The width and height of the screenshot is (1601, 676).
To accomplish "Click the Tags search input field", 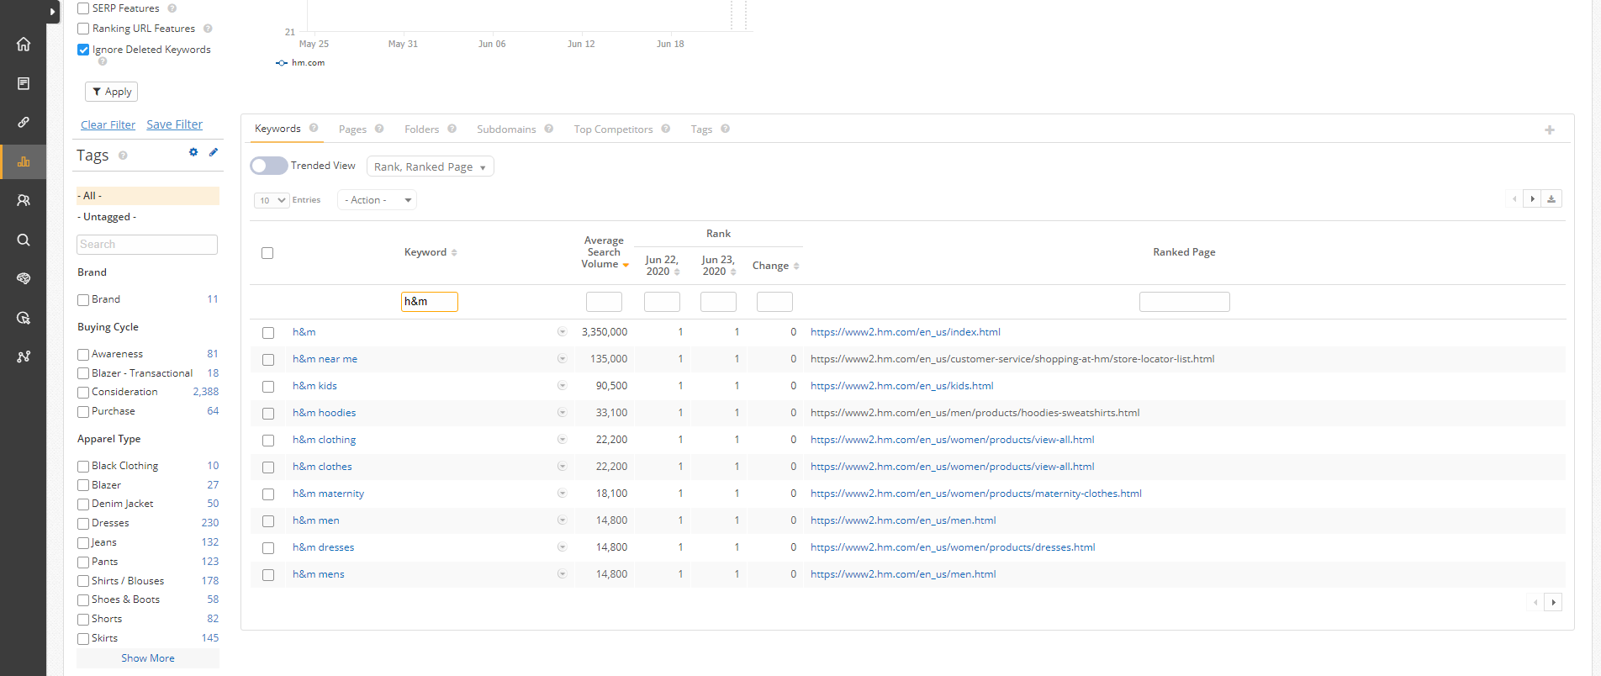I will coord(147,245).
